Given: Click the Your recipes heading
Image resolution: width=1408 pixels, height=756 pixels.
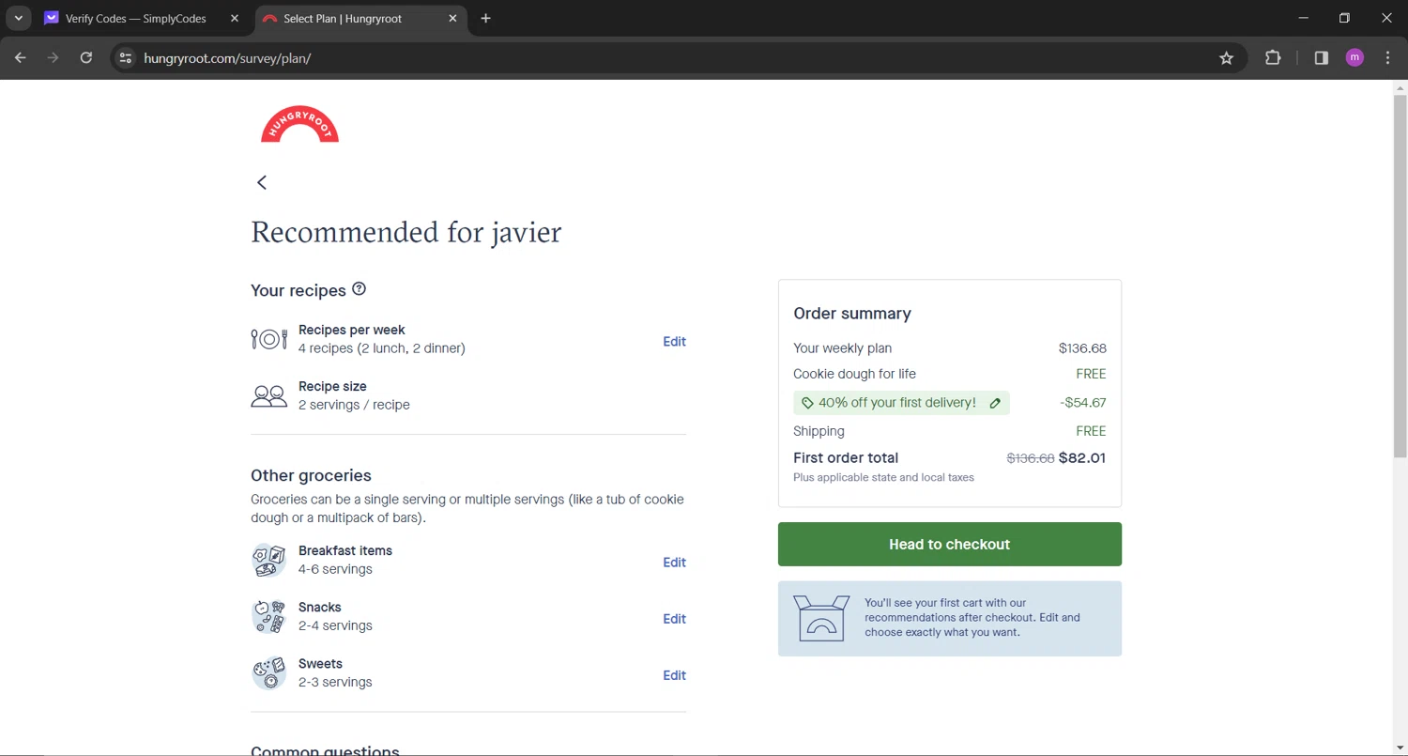Looking at the screenshot, I should click(298, 290).
